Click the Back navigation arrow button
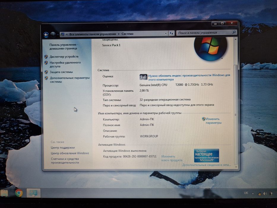This screenshot has height=208, width=277. (46, 35)
